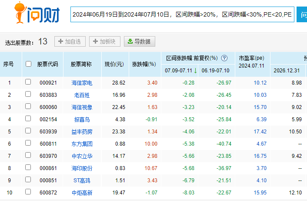Viewport: 307px width, 201px height.
Task: Check the box for stock 000921
Action: click(28, 82)
